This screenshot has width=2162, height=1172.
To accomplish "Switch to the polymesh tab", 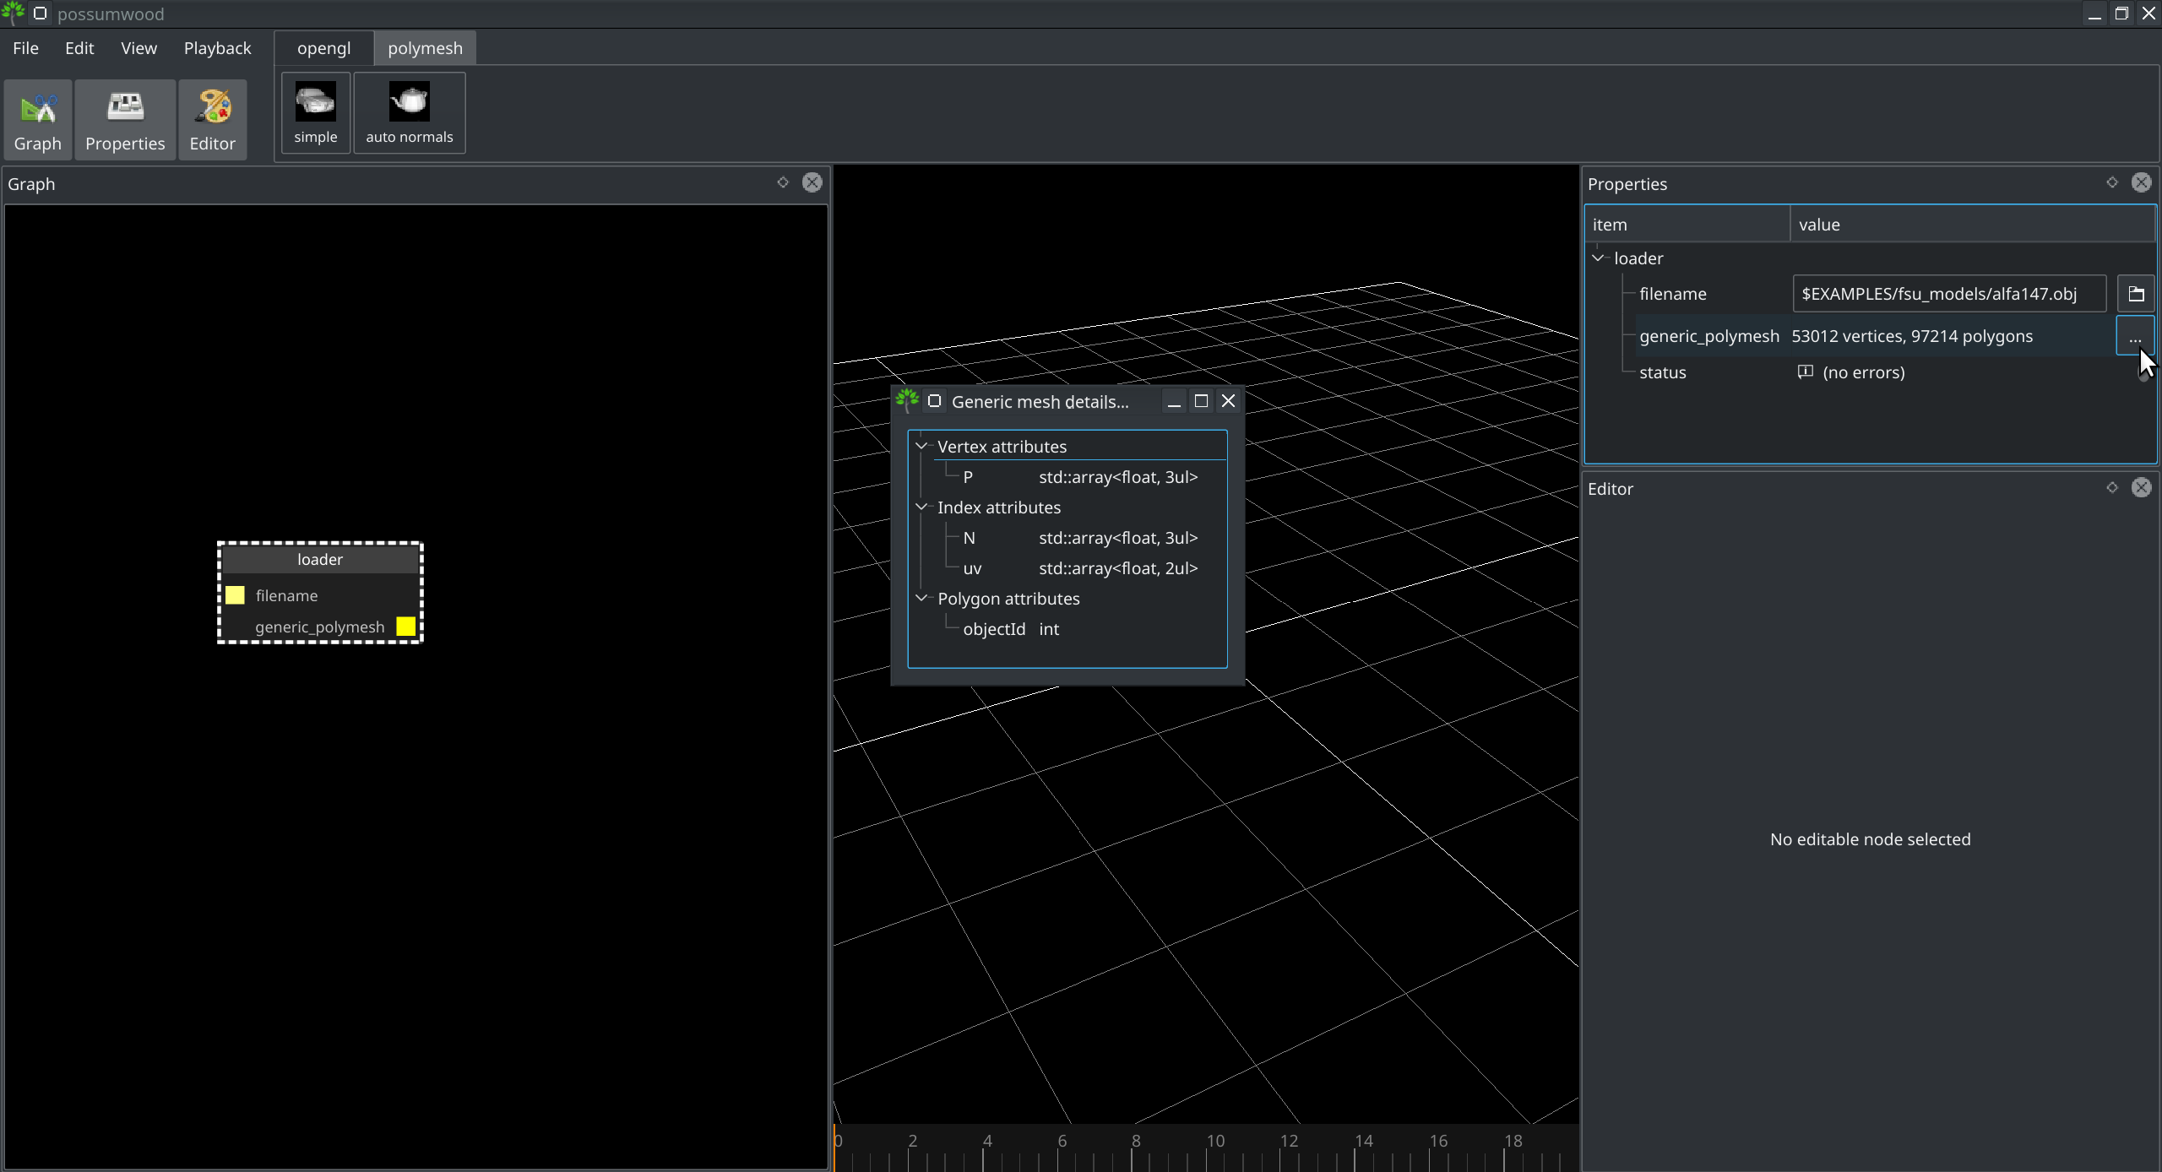I will tap(424, 47).
